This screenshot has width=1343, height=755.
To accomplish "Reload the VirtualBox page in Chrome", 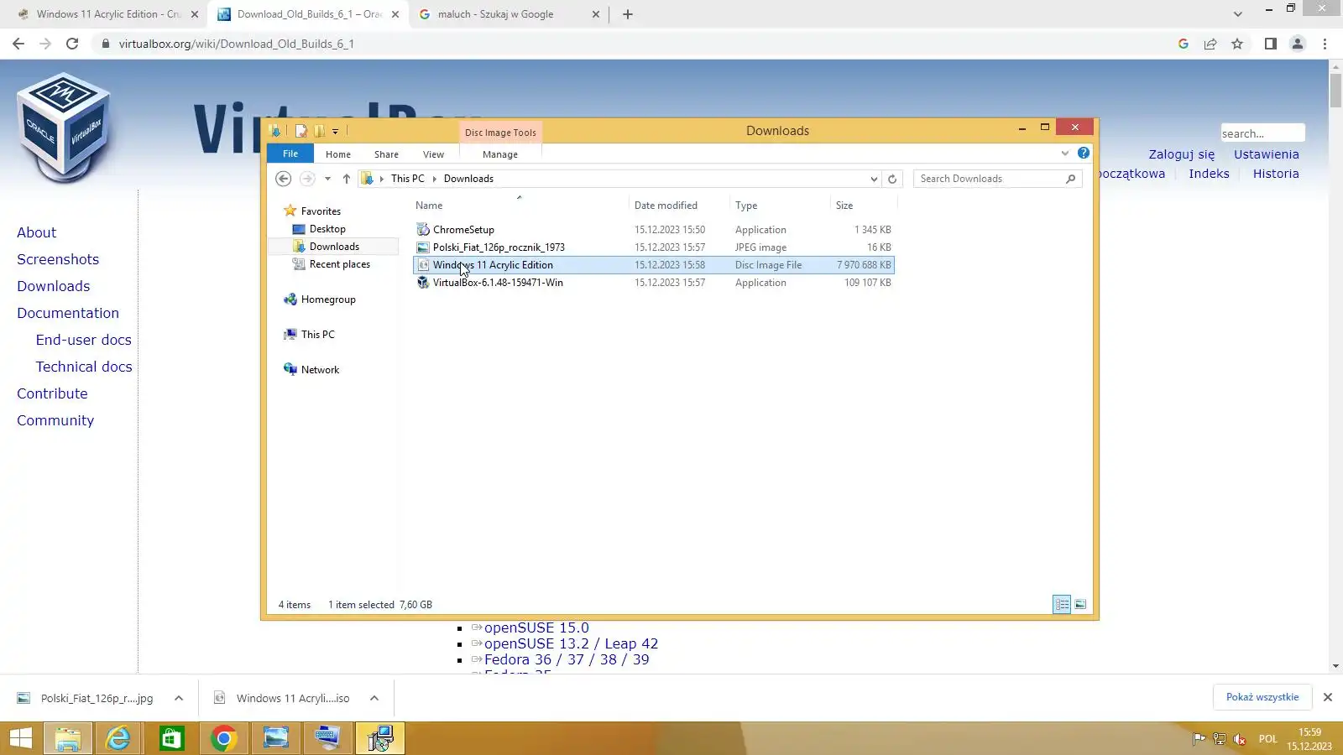I will (72, 44).
